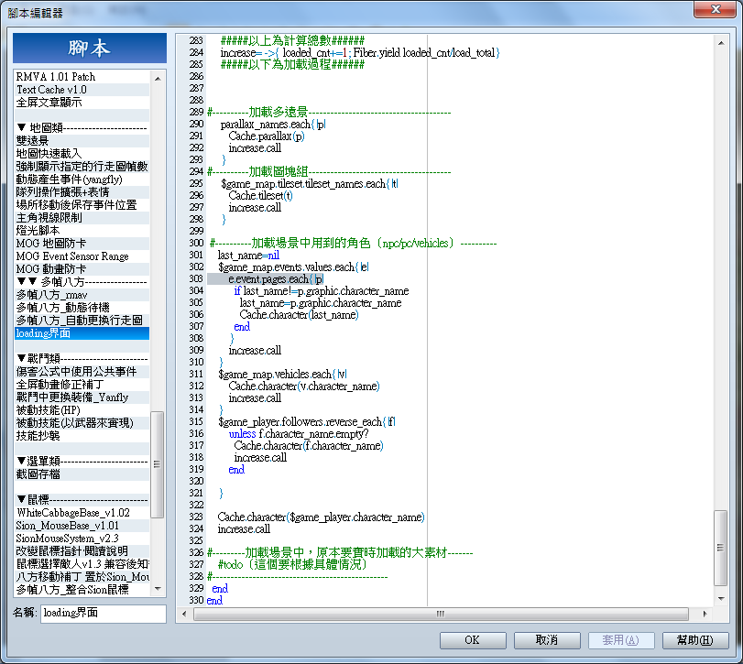The width and height of the screenshot is (743, 664).
Task: Select the 戰鬥中更換裝備_Yanfly script
Action: click(x=82, y=397)
